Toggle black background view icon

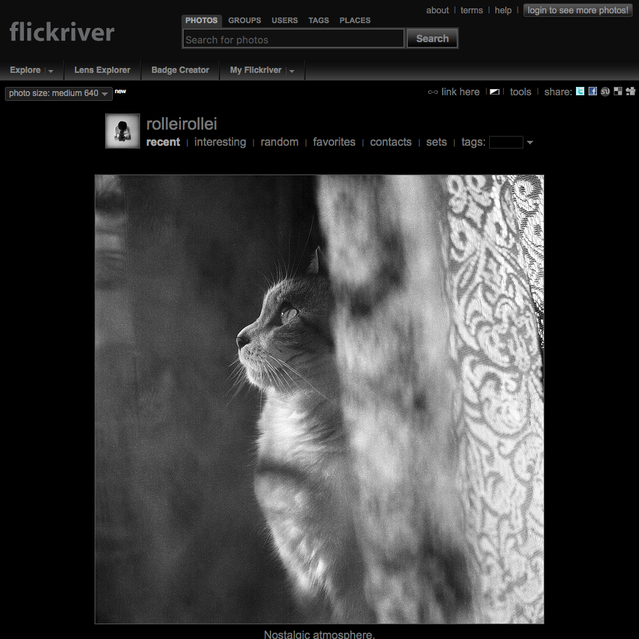point(494,91)
